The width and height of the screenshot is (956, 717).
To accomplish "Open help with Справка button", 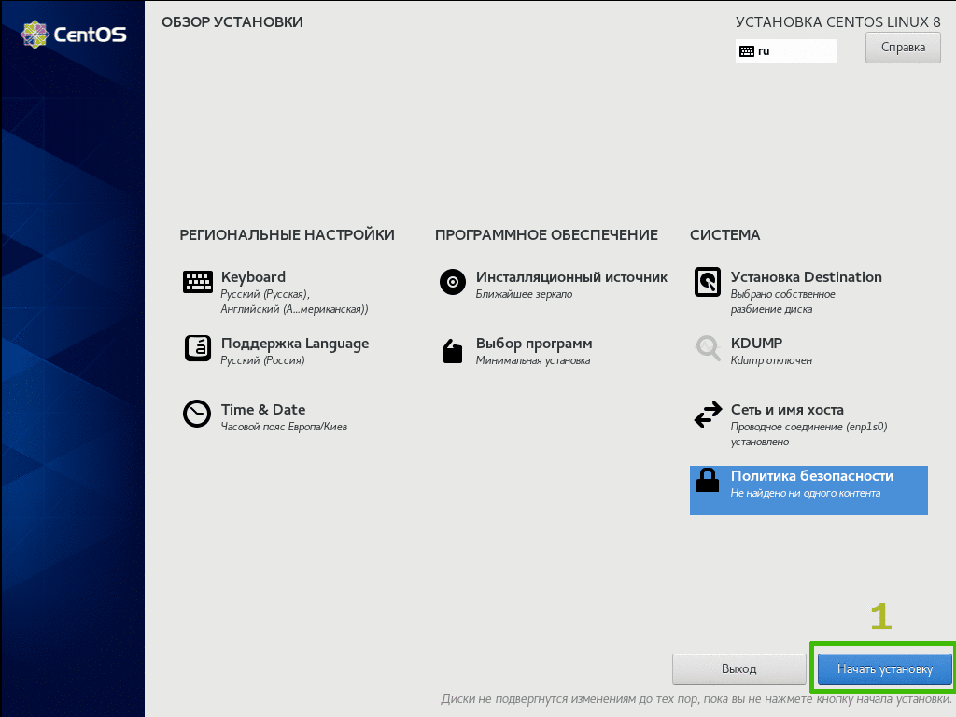I will (x=903, y=47).
